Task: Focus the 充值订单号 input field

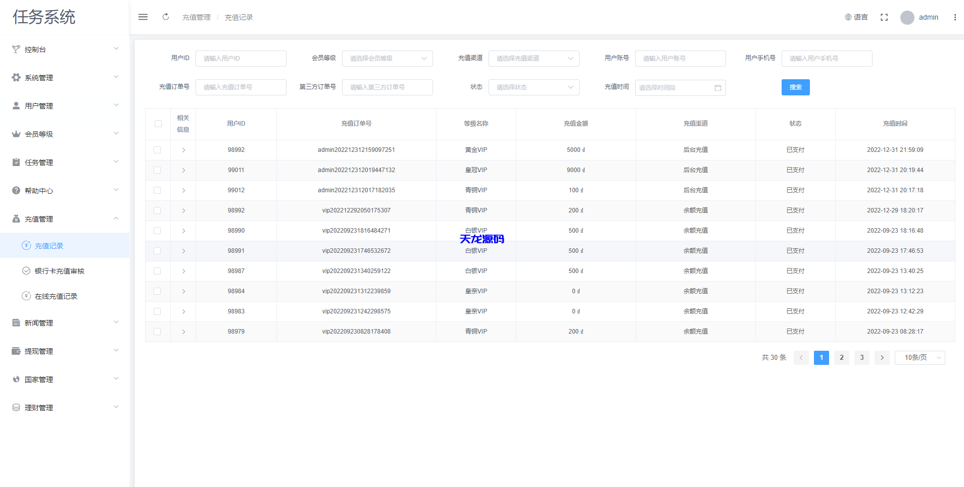Action: click(x=241, y=87)
